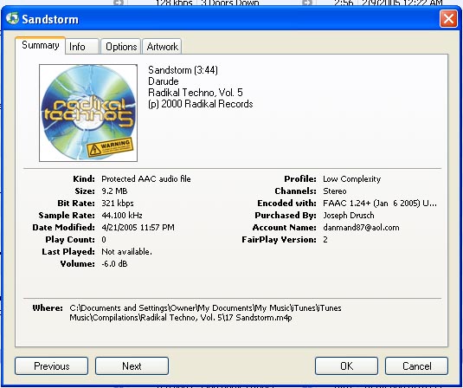463x388 pixels.
Task: Click '3 Doors Down' in the background list
Action: click(230, 3)
